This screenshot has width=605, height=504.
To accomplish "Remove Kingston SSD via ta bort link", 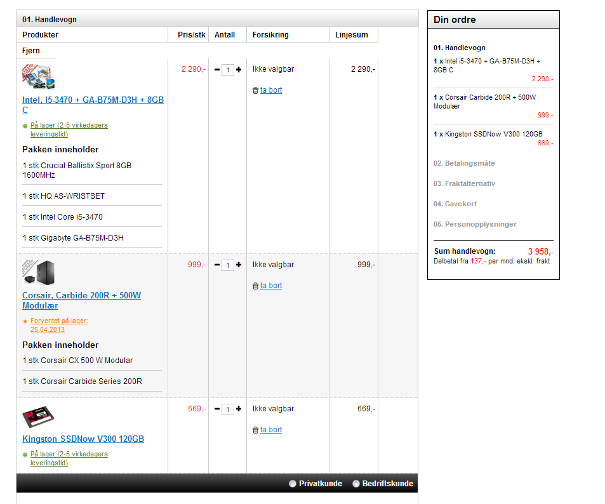I will click(271, 430).
